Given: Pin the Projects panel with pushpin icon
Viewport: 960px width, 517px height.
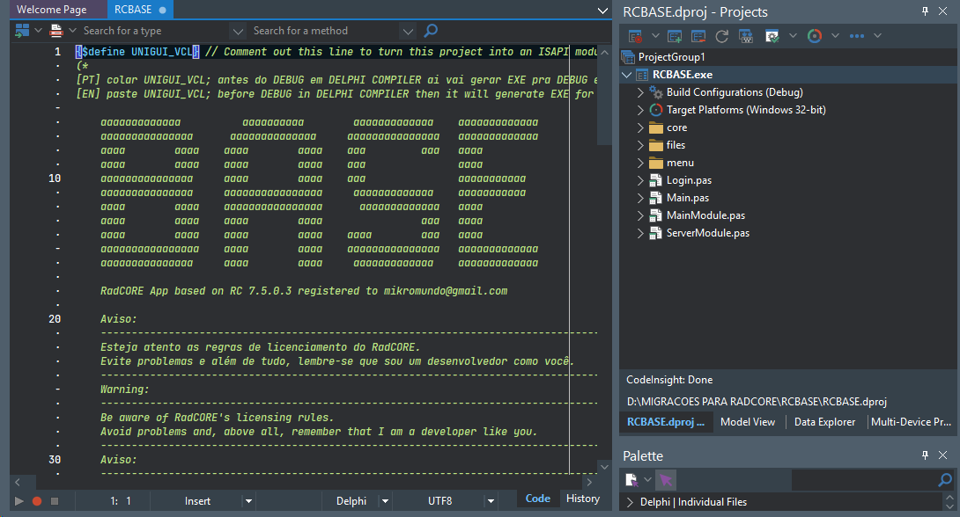Looking at the screenshot, I should point(926,11).
